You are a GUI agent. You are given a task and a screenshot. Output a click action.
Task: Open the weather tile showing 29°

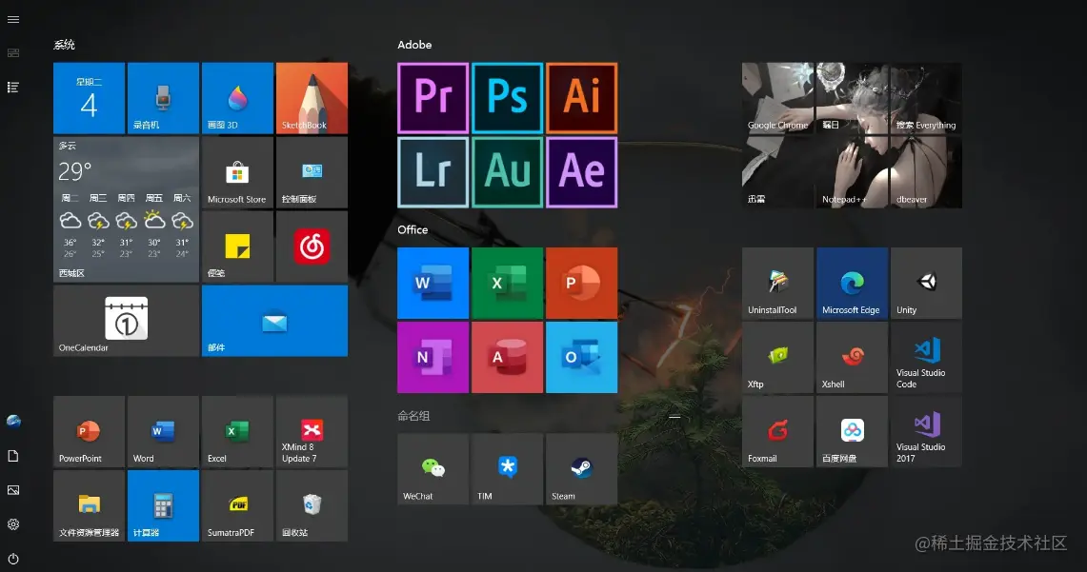[x=126, y=209]
